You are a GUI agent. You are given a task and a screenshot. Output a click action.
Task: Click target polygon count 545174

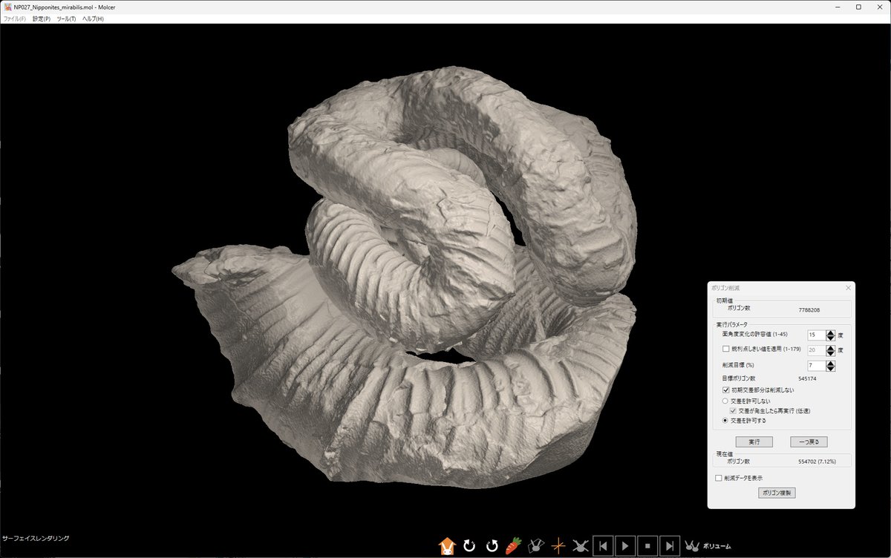click(x=807, y=378)
